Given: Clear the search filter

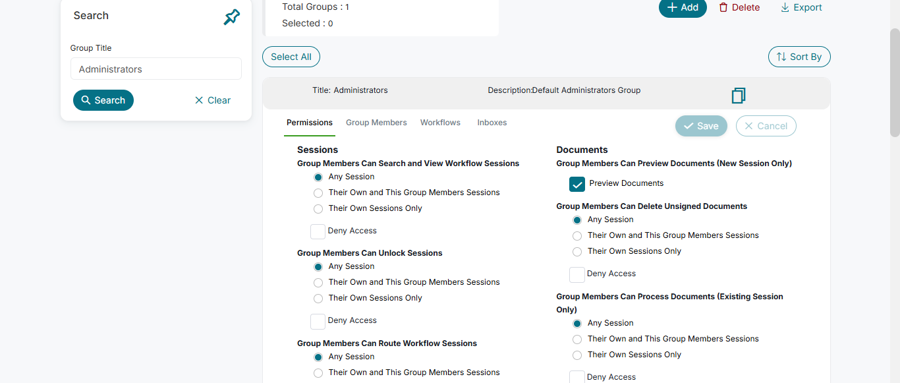Looking at the screenshot, I should pos(212,100).
